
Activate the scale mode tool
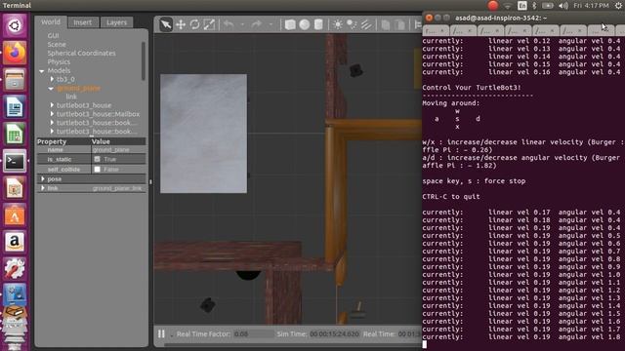[x=209, y=24]
